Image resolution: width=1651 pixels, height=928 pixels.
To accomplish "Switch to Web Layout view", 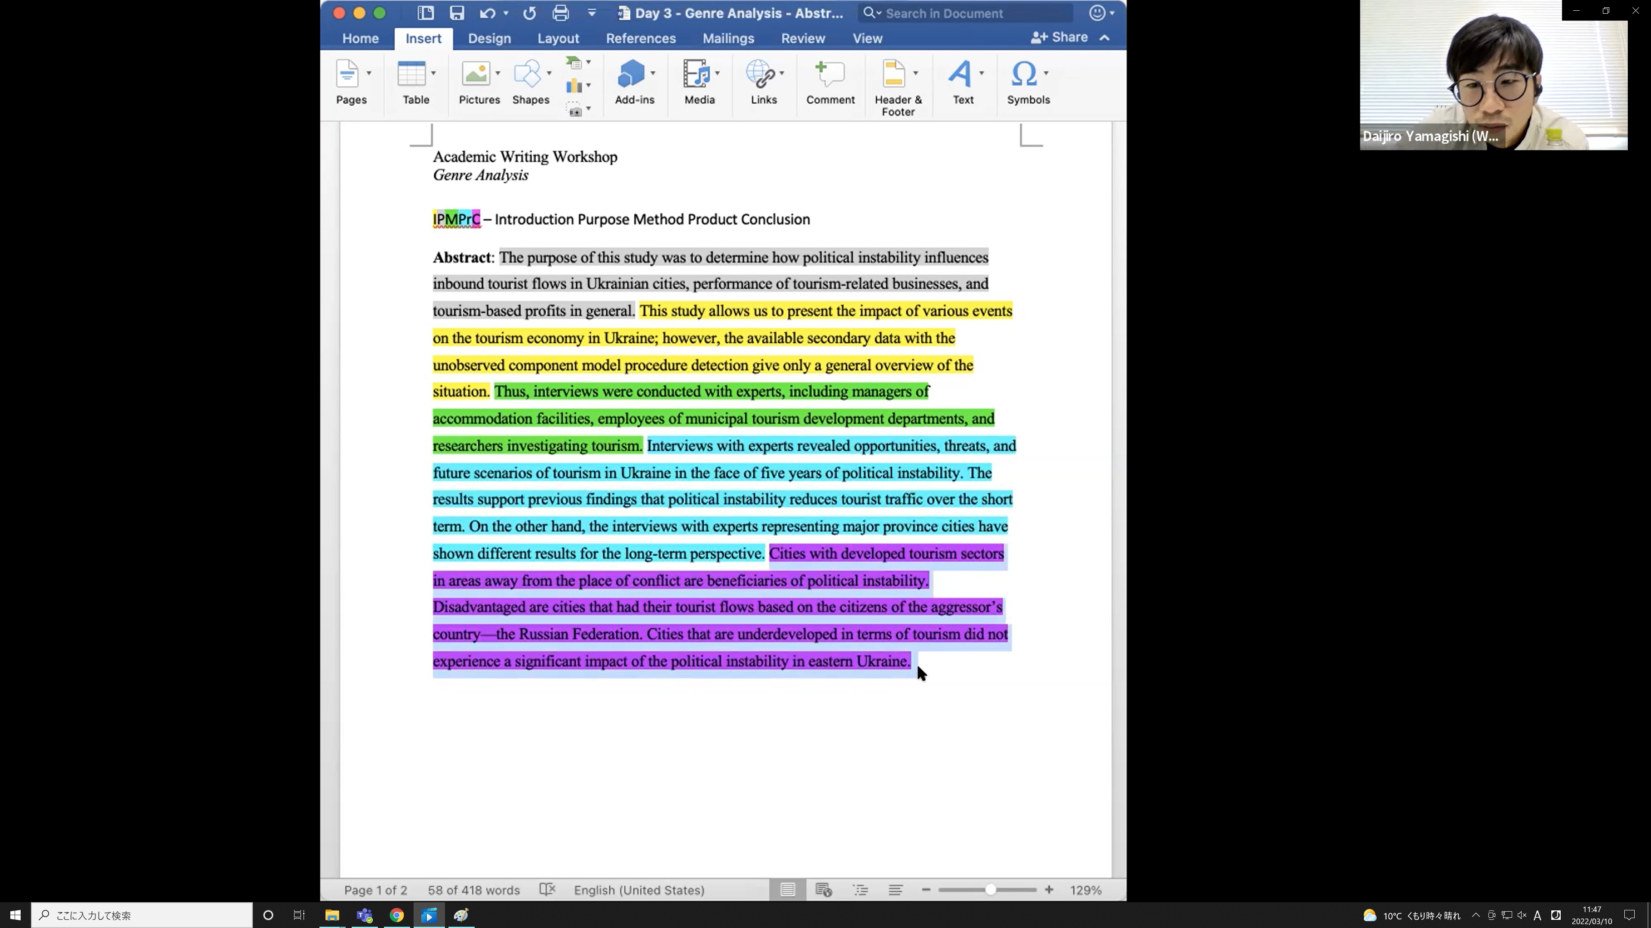I will (x=824, y=890).
